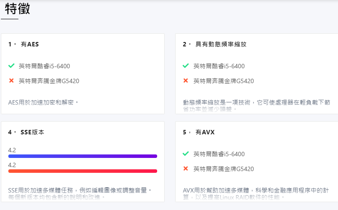This screenshot has width=338, height=210.
Task: Click the orange-red SSE version bar
Action: [83, 171]
